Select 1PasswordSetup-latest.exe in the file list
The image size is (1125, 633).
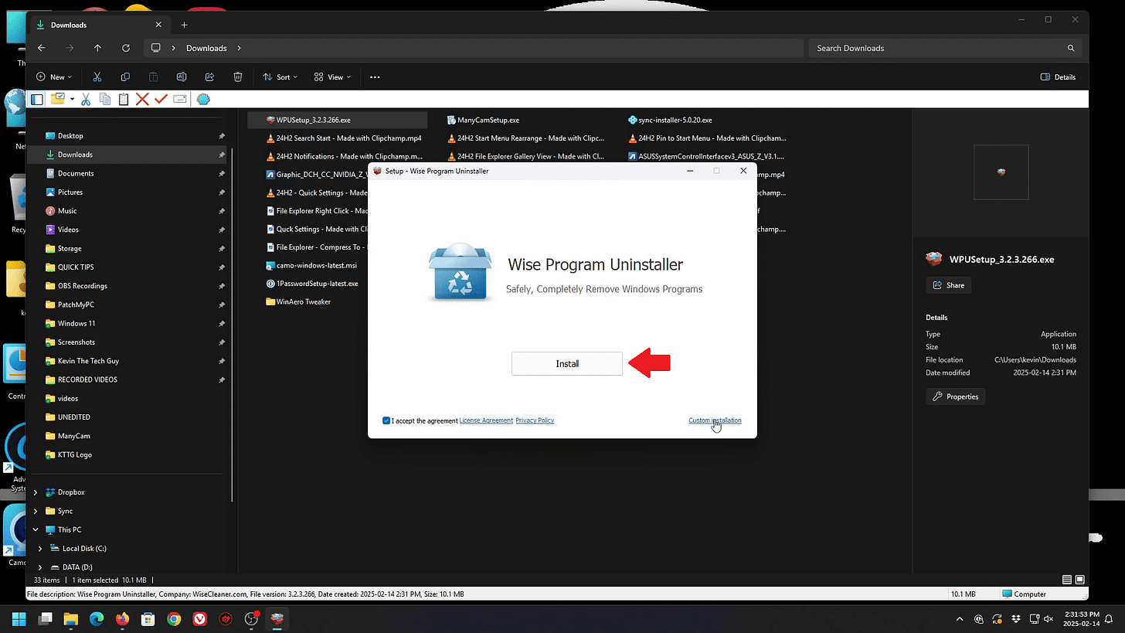tap(311, 284)
